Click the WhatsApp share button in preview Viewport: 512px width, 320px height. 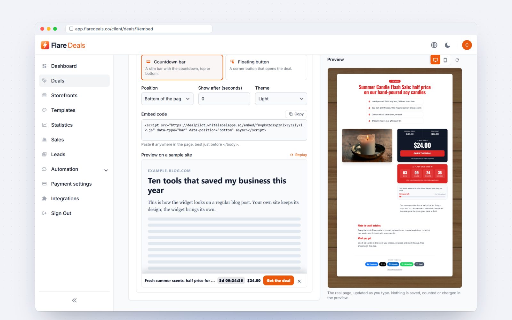coord(407,264)
